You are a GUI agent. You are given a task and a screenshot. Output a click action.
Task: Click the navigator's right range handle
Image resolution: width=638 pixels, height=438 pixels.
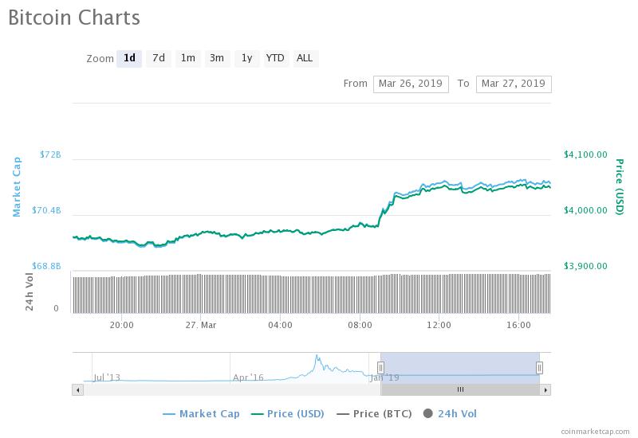[x=539, y=367]
